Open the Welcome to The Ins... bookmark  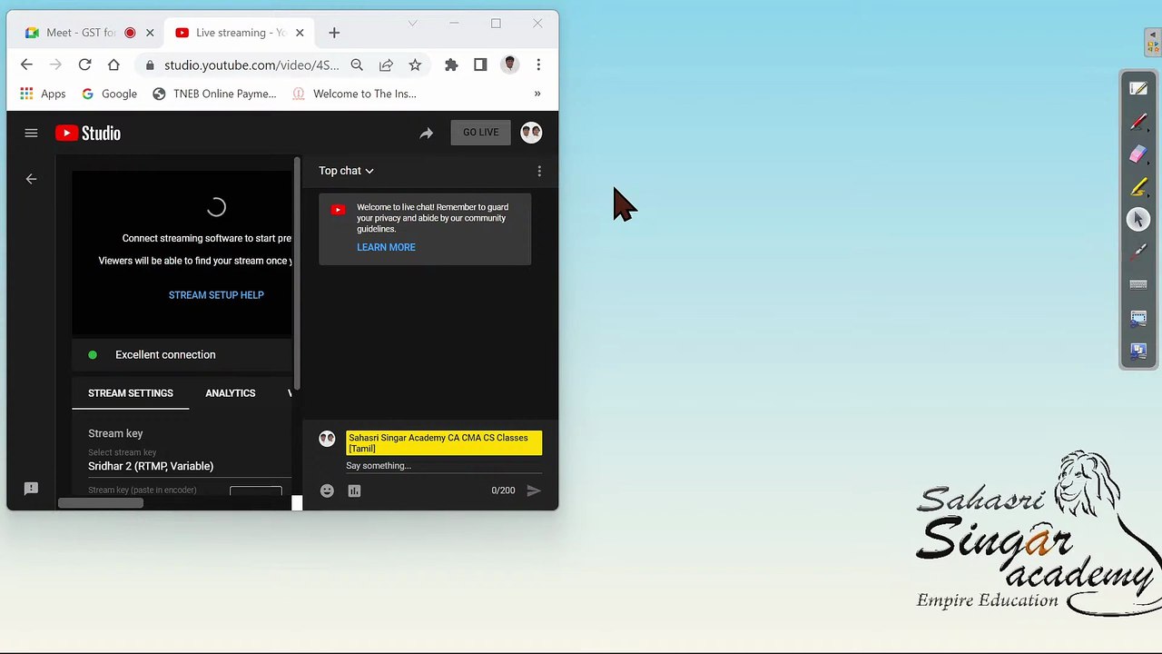coord(354,94)
